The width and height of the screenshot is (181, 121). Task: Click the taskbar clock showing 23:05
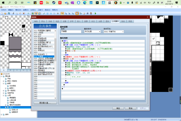pyautogui.click(x=169, y=3)
